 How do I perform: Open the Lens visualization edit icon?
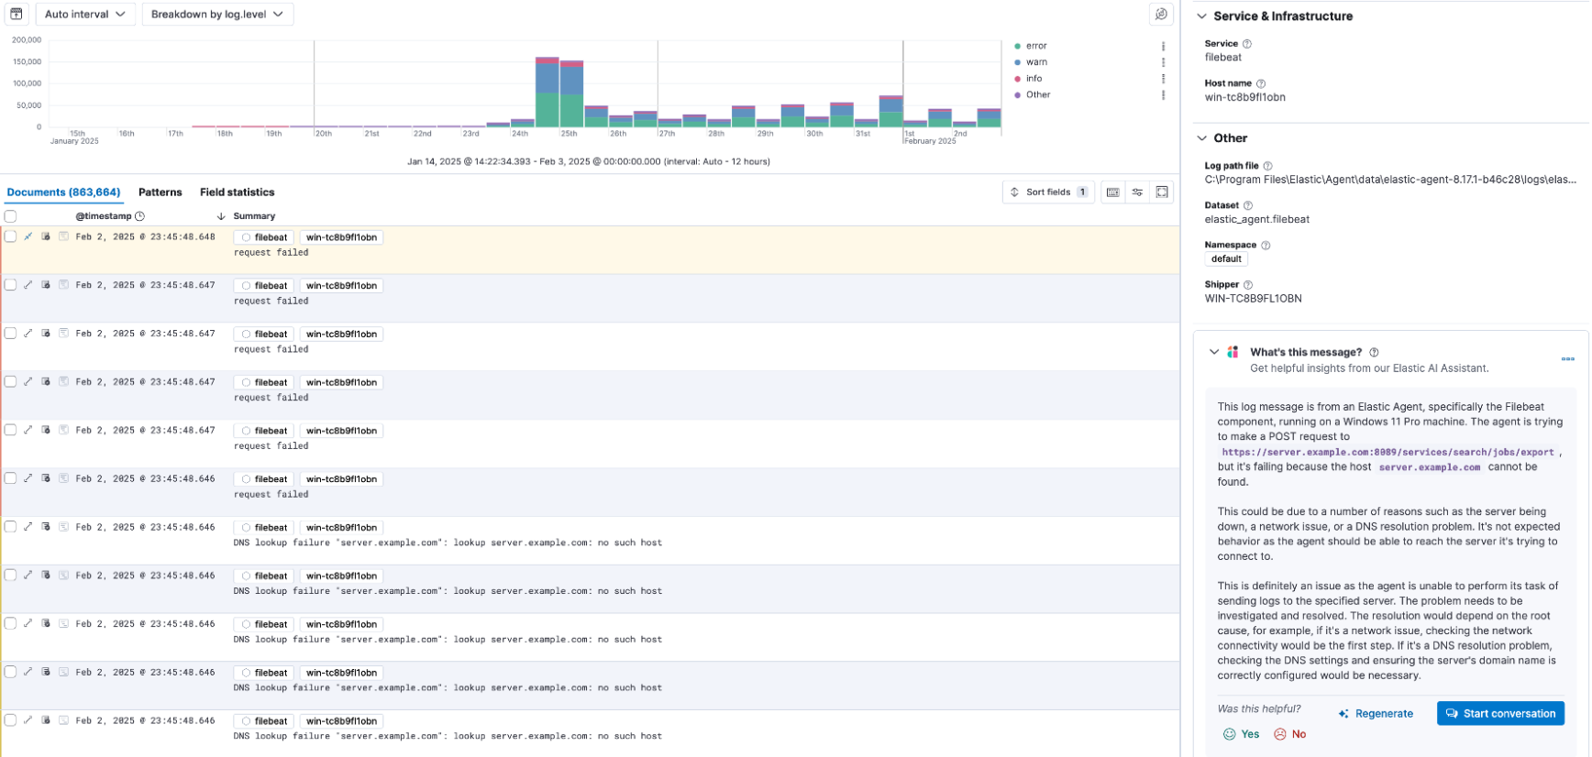click(1161, 14)
